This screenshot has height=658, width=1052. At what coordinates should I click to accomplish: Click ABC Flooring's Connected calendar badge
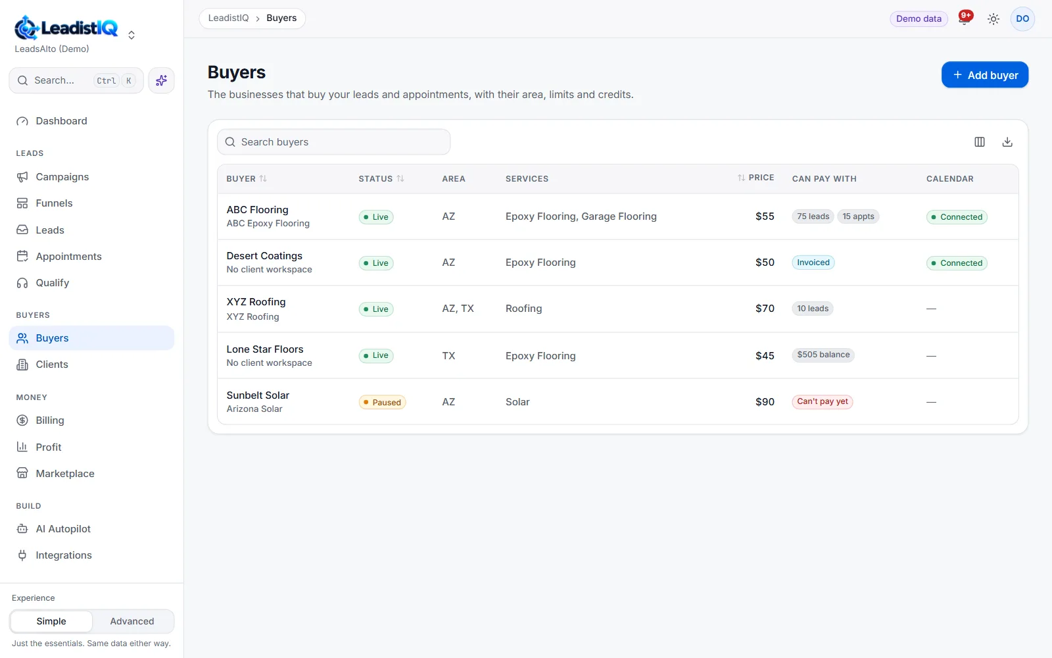(957, 217)
